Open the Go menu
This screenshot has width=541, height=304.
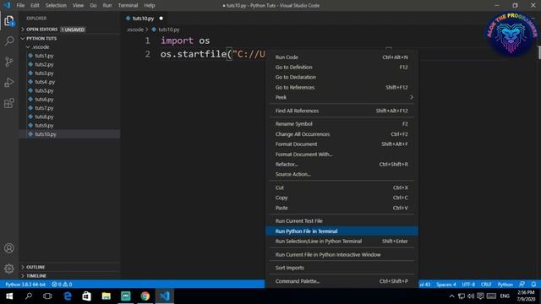93,5
